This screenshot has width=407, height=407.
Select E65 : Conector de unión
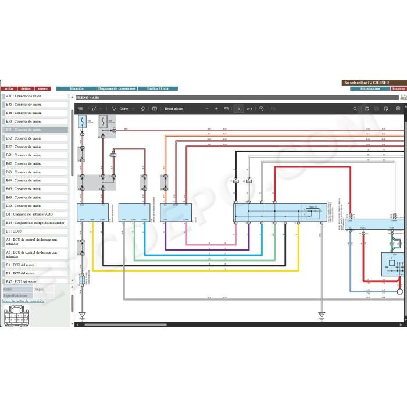click(x=36, y=189)
